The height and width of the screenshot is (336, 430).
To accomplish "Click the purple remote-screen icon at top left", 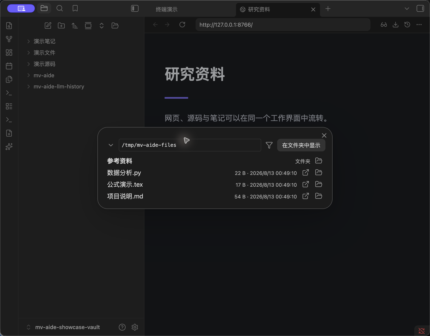I will click(21, 8).
